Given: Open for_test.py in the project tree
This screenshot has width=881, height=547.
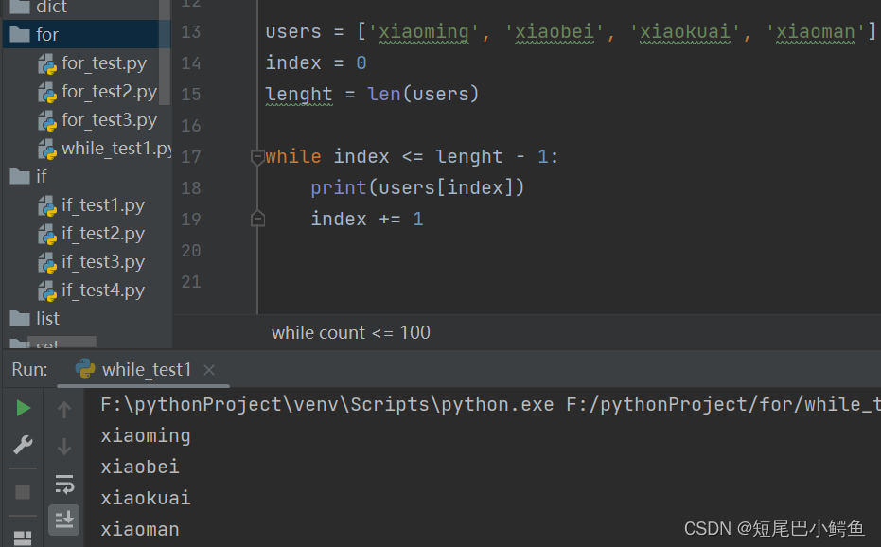Looking at the screenshot, I should 104,63.
